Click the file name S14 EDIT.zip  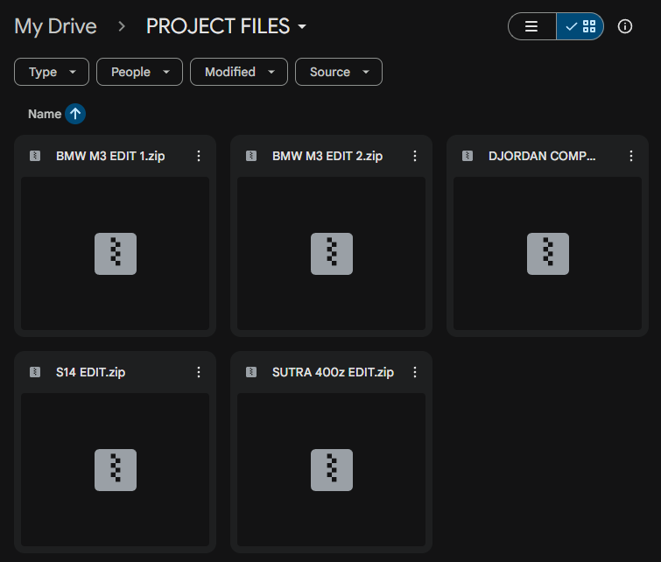pos(91,372)
